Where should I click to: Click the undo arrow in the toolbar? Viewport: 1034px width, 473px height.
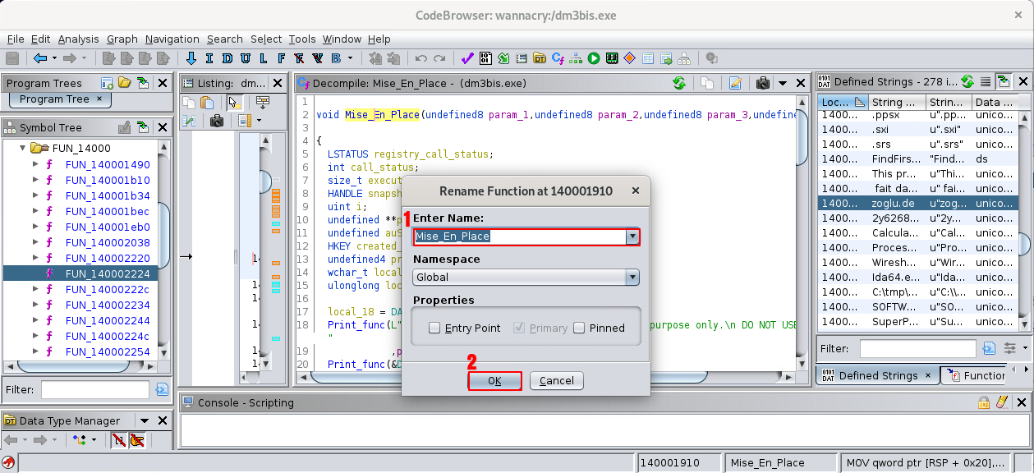point(421,58)
